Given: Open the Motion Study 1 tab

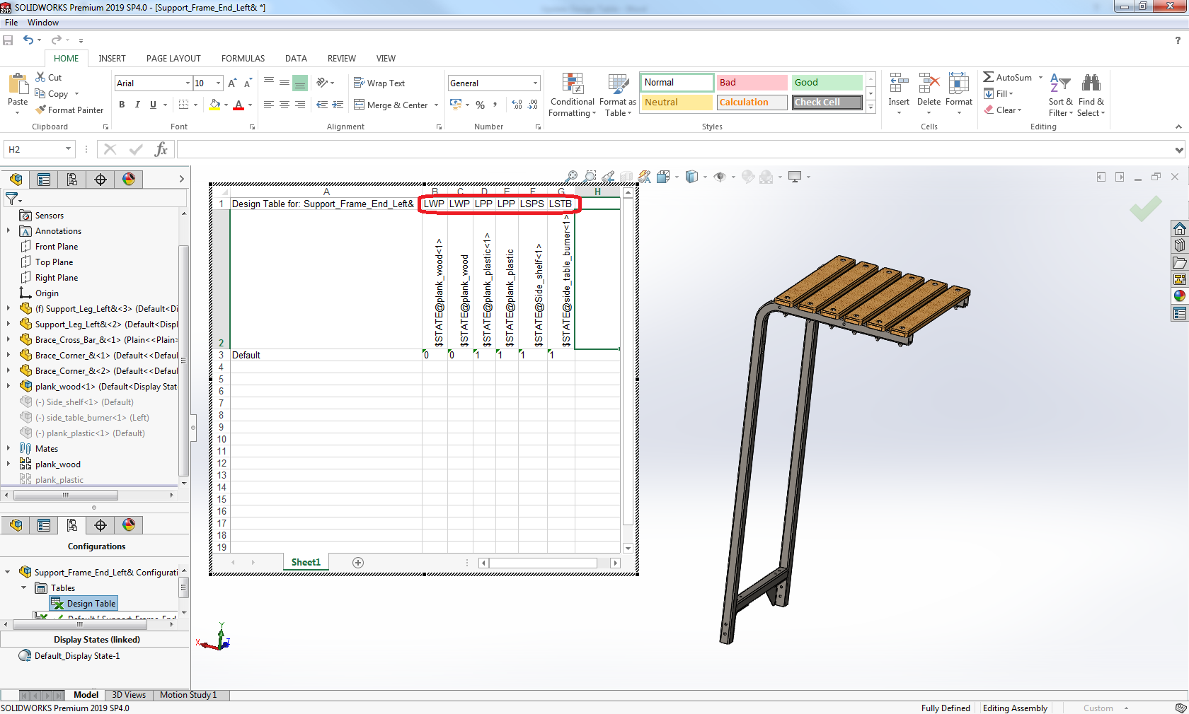Looking at the screenshot, I should coord(188,695).
